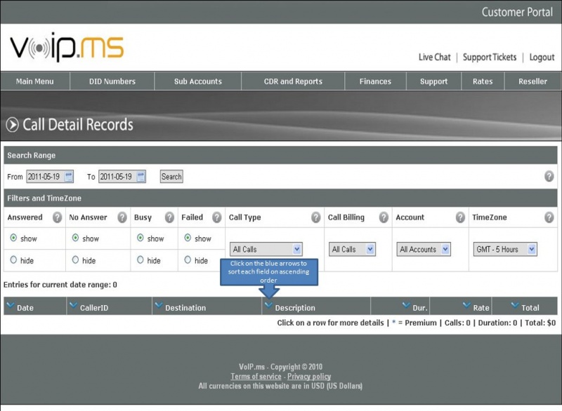Open the Sub Accounts menu
Image resolution: width=562 pixels, height=411 pixels.
pyautogui.click(x=198, y=81)
